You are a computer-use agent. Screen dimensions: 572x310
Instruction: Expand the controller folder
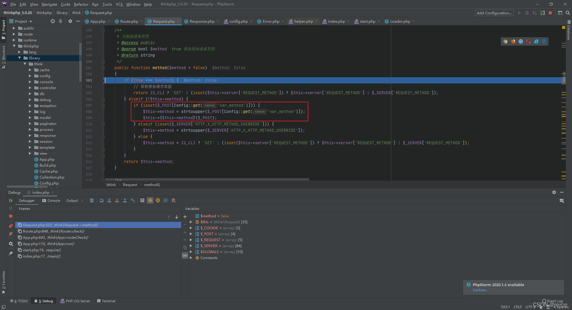pos(30,88)
